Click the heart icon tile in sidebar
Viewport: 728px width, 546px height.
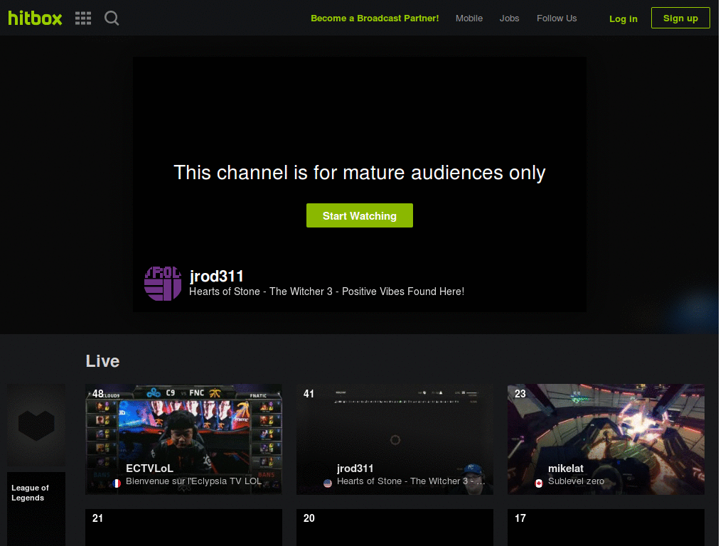pyautogui.click(x=36, y=425)
